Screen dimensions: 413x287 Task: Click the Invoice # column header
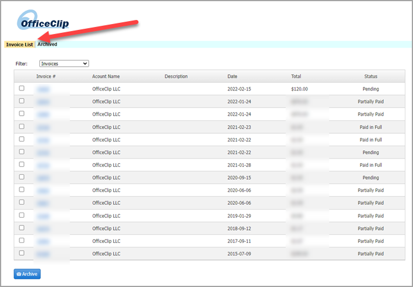46,76
